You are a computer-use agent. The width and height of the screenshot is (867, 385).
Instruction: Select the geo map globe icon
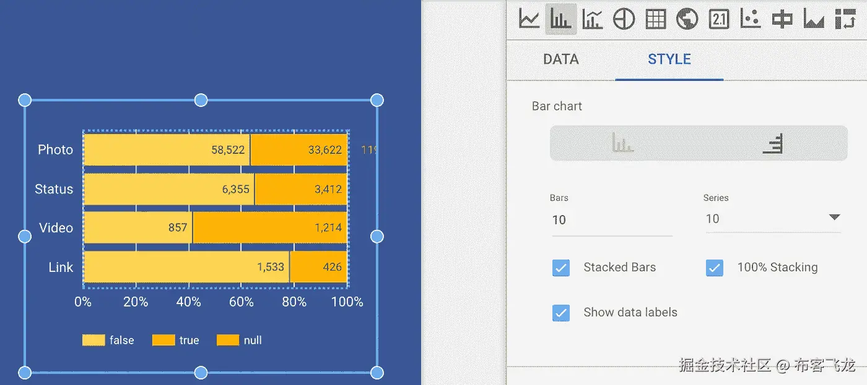click(x=687, y=19)
